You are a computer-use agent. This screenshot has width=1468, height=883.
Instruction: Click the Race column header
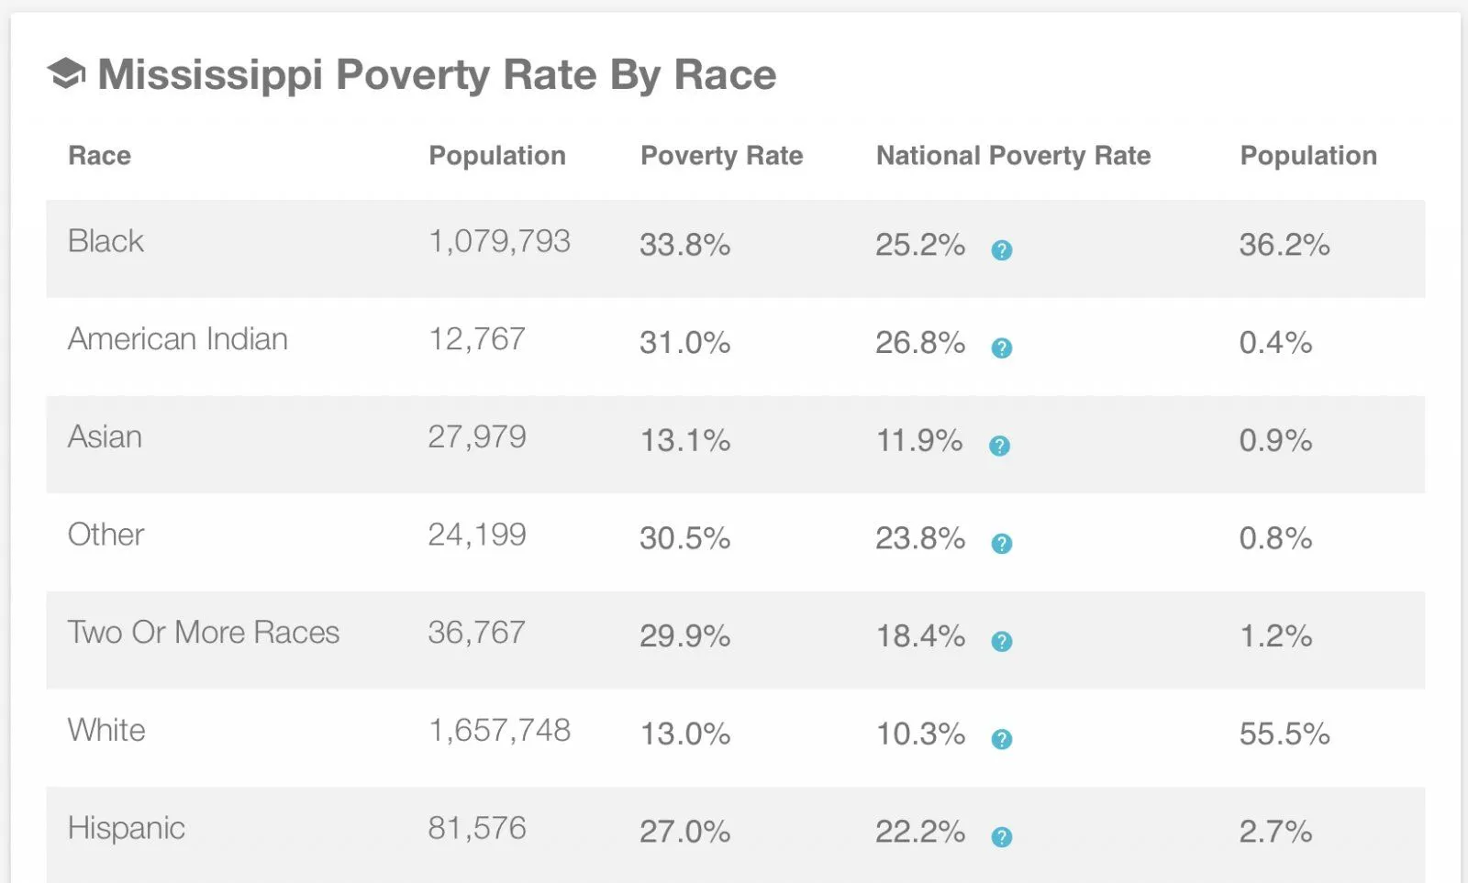point(99,156)
